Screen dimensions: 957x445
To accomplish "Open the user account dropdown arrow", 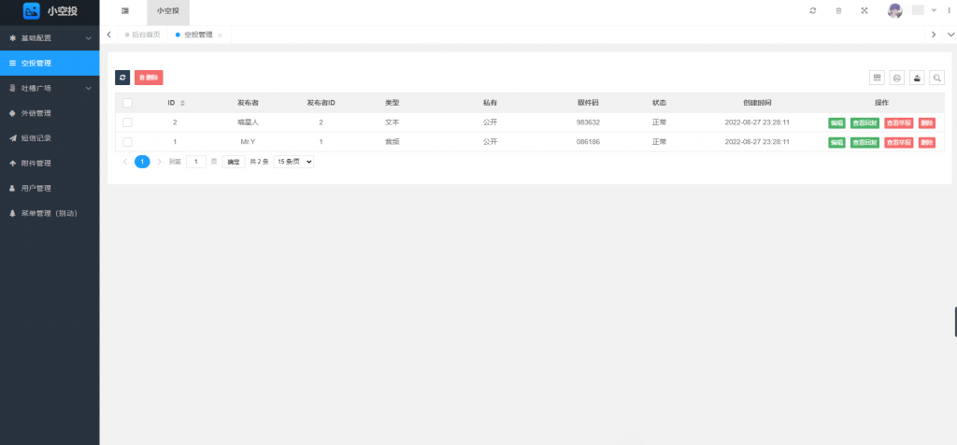I will [x=934, y=10].
